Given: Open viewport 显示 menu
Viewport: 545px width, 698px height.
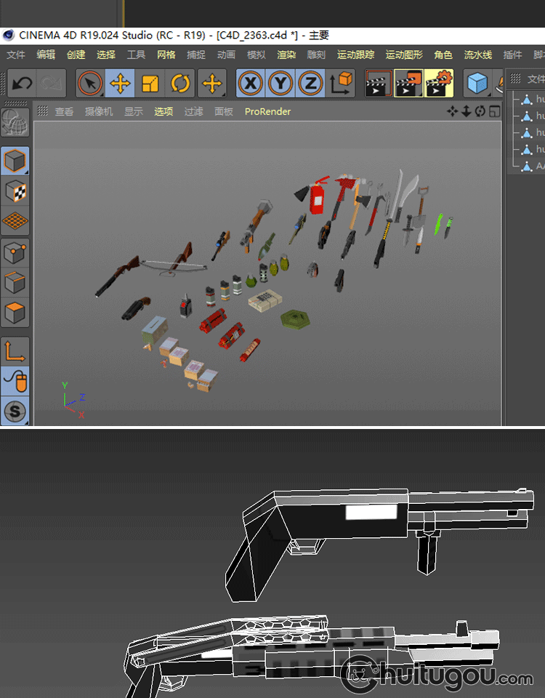Looking at the screenshot, I should [x=134, y=111].
